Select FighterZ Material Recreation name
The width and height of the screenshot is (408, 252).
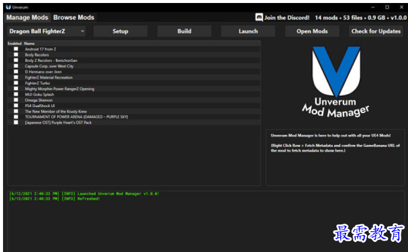coord(49,78)
